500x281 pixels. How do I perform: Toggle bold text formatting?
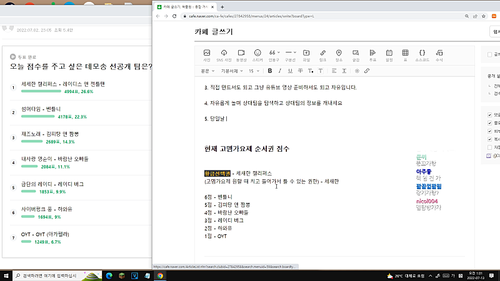tap(270, 71)
